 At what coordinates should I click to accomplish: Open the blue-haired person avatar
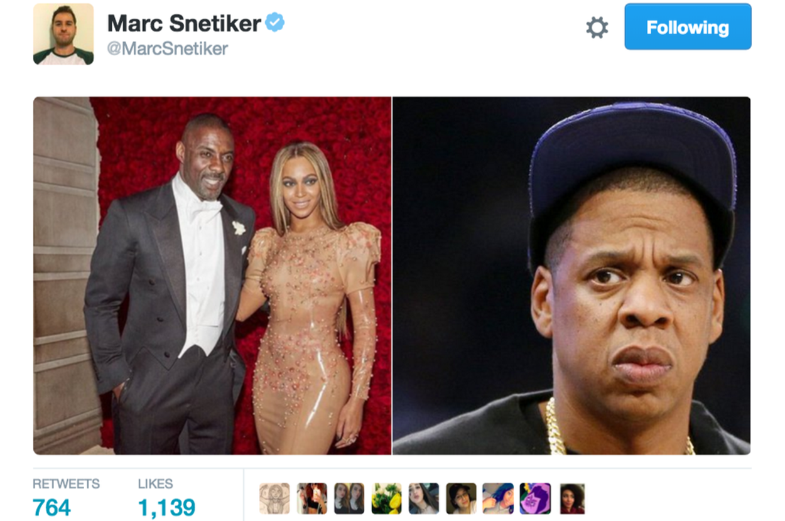pyautogui.click(x=498, y=498)
